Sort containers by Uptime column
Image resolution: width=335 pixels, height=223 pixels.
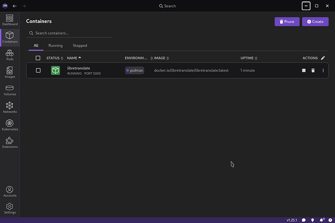pos(247,58)
